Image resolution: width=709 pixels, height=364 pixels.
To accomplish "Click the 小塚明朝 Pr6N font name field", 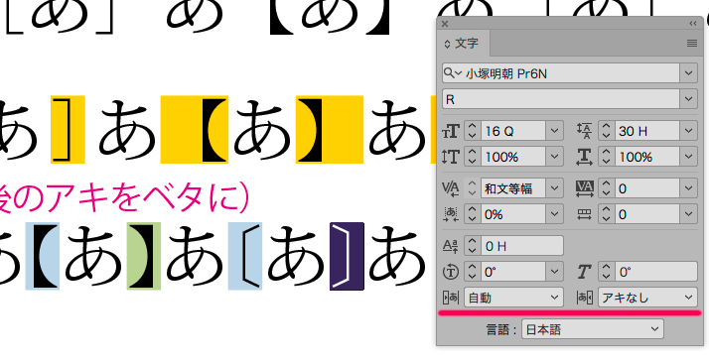I will click(571, 72).
